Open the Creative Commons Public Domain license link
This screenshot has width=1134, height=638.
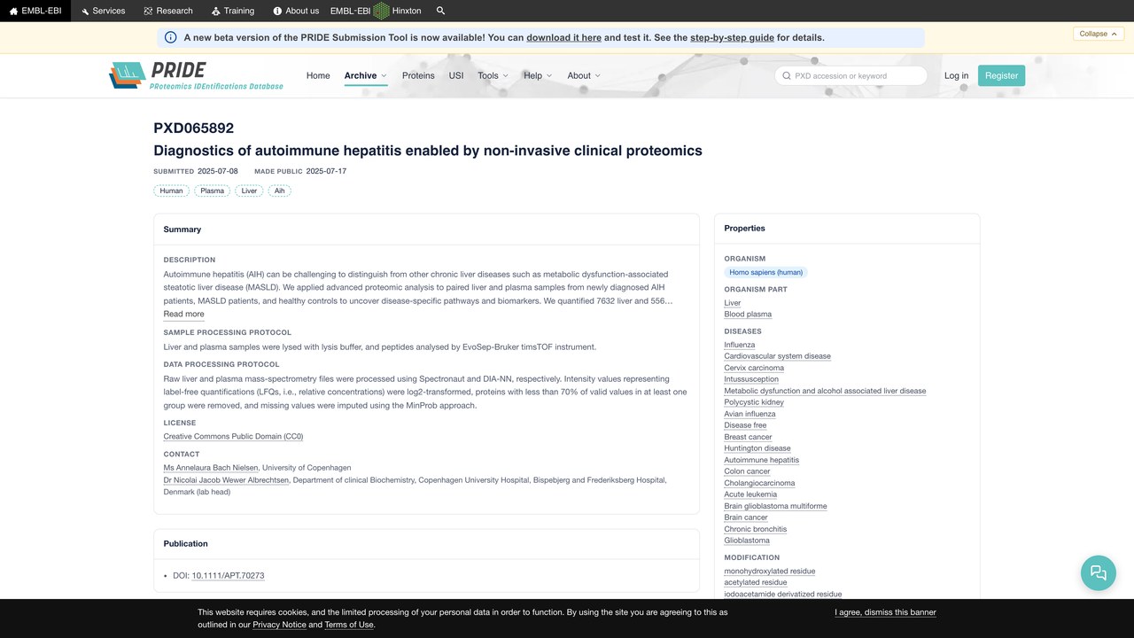click(233, 436)
